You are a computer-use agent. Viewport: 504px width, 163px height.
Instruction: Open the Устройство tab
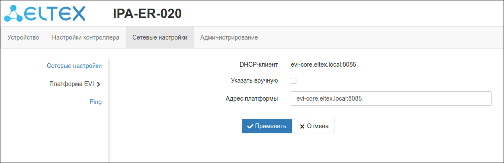point(23,37)
